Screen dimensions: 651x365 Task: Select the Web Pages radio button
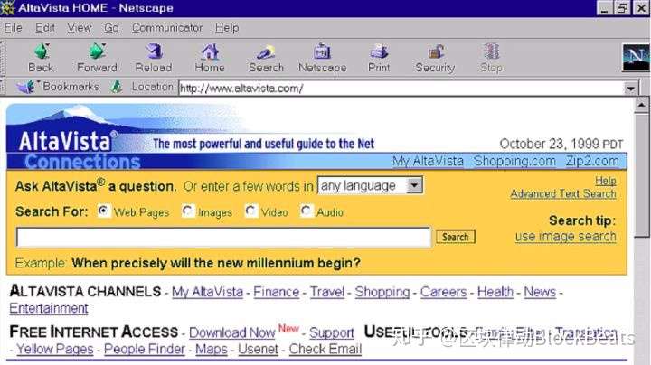pos(104,211)
